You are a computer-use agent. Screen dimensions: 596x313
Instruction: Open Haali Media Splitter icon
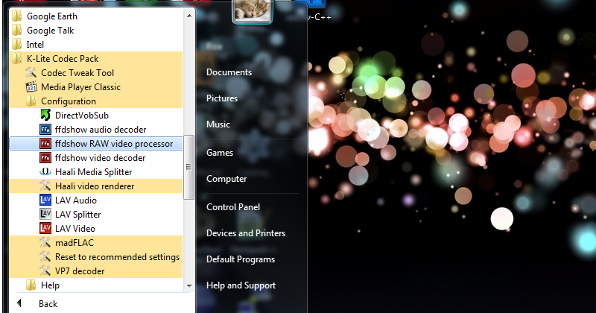(x=45, y=172)
